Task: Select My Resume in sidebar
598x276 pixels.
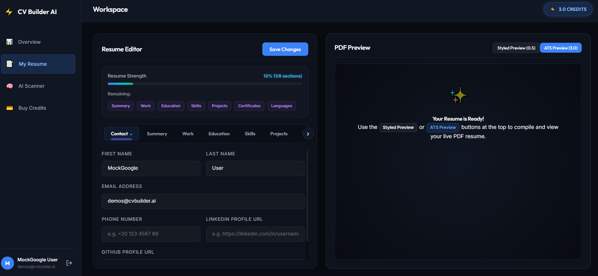Action: point(38,64)
